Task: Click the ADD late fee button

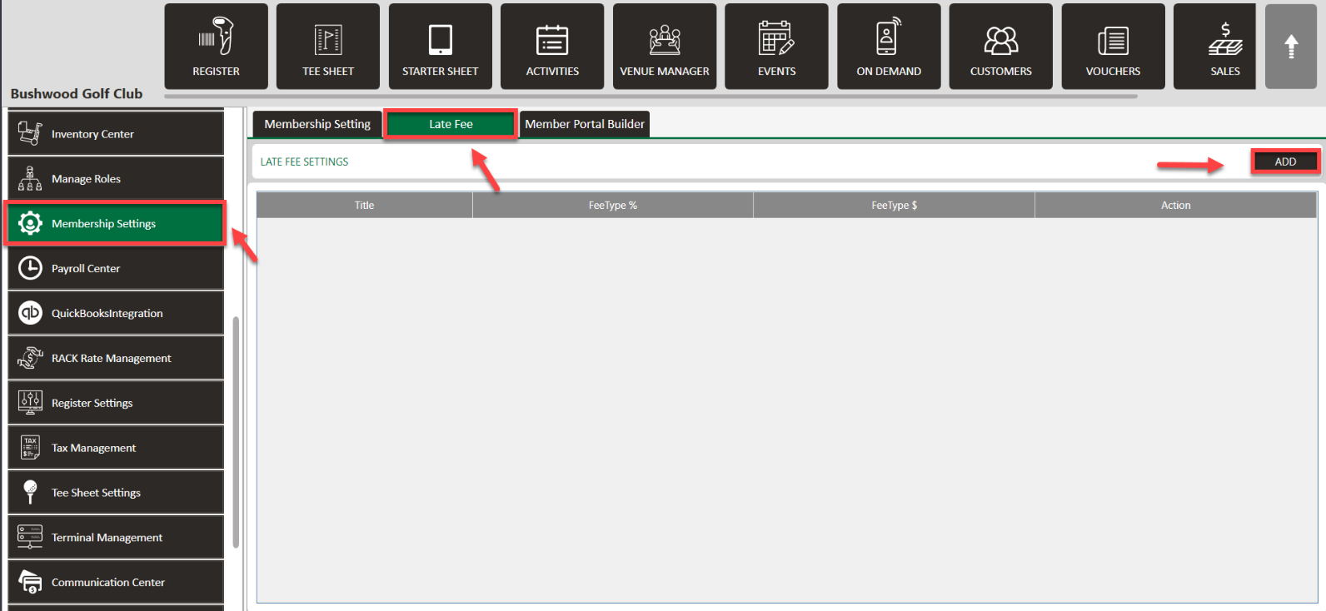Action: click(1285, 161)
